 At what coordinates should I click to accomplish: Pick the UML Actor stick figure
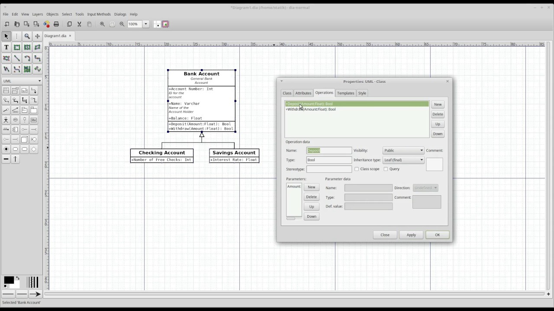click(6, 120)
